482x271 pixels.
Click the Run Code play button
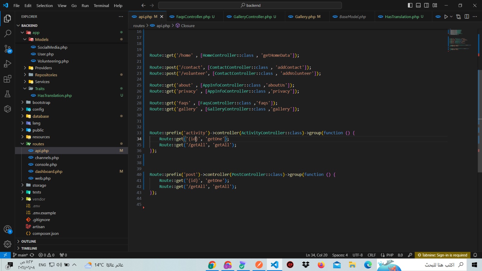pos(446,17)
